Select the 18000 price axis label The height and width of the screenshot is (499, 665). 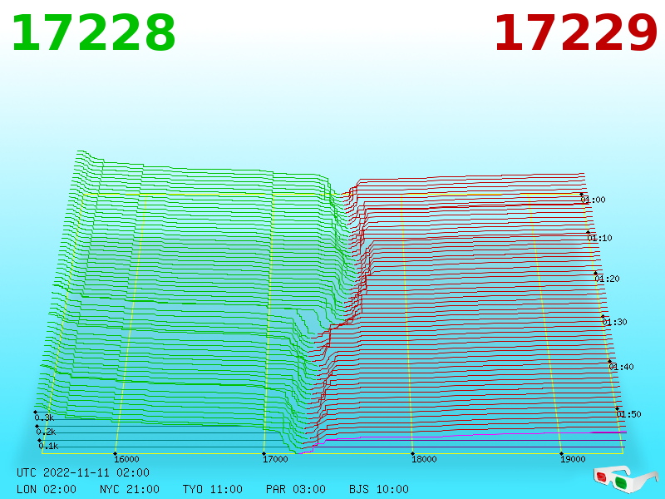point(424,459)
